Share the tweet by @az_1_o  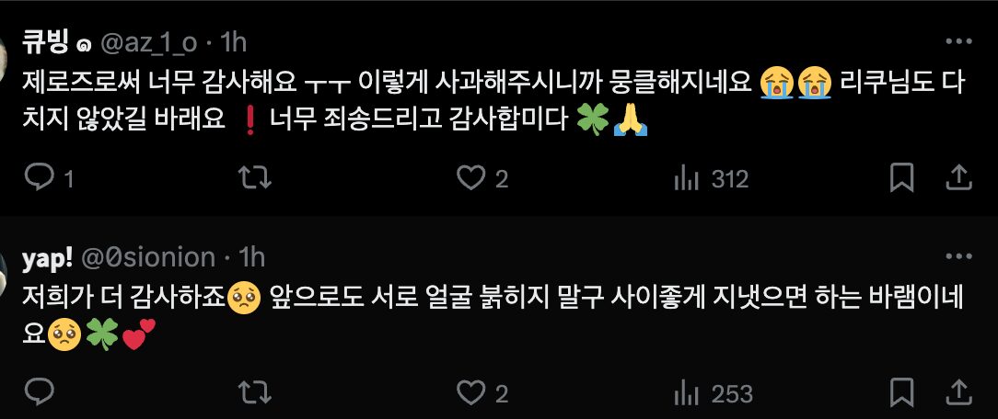(x=957, y=177)
